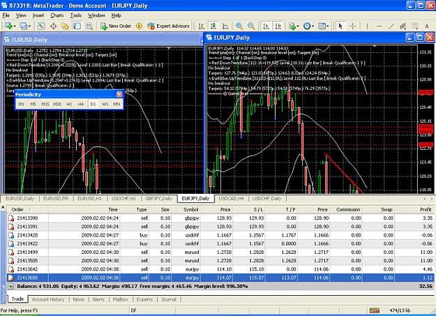This screenshot has width=436, height=316.
Task: Switch to the USDCAD,H4 chart tab
Action: [x=231, y=199]
